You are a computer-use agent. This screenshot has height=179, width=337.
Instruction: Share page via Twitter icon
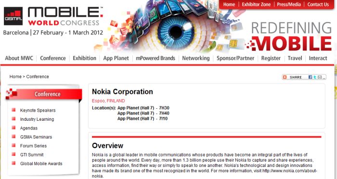point(315,77)
